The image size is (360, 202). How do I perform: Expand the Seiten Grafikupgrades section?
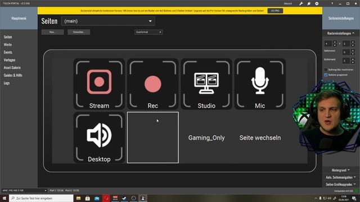click(x=341, y=184)
